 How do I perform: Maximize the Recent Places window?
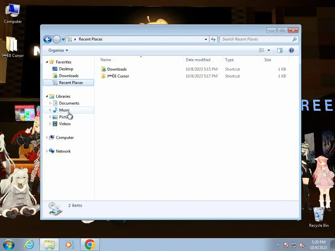point(282,30)
